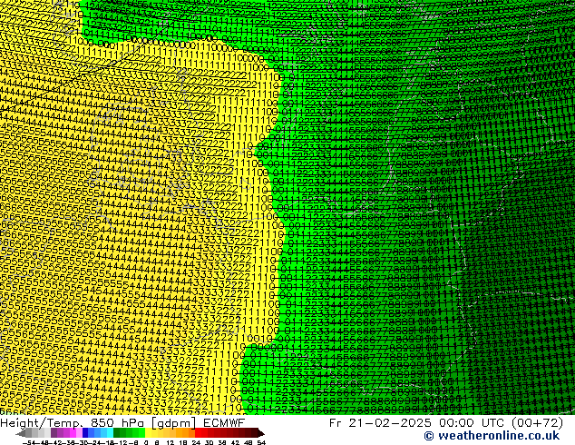This screenshot has width=575, height=445.
Task: Click the dark right arrow end of the color scale
Action: [x=260, y=433]
